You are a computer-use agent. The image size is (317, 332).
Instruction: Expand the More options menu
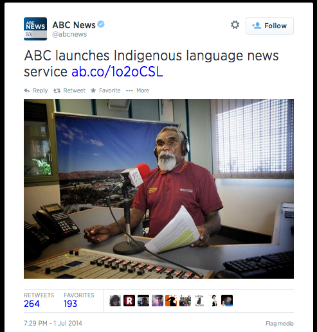(138, 91)
